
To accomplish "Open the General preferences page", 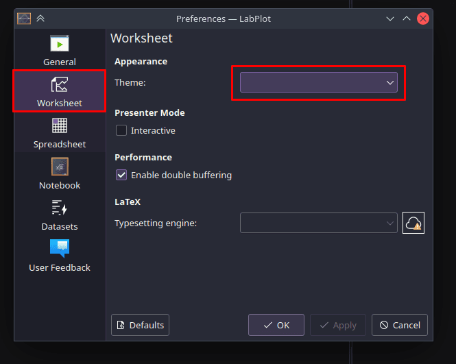I will 60,50.
